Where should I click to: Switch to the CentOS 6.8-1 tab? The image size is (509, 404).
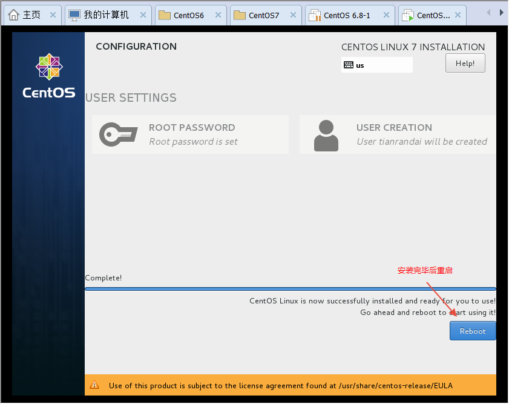(350, 15)
